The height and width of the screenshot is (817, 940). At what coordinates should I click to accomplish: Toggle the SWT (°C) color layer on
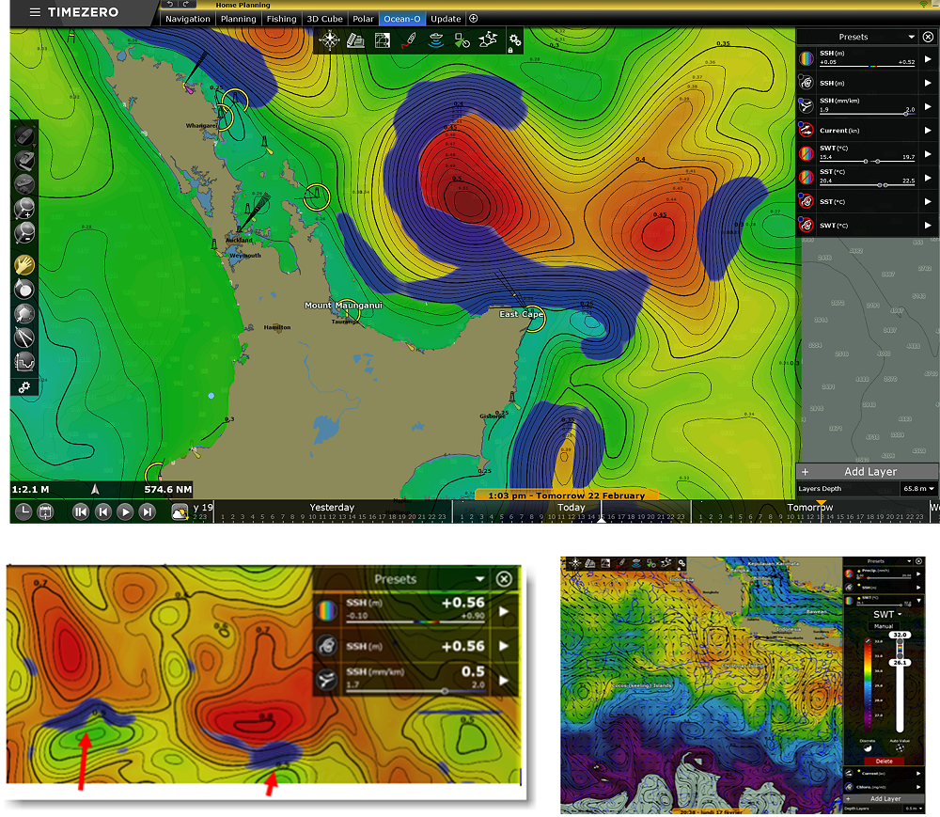coord(807,153)
